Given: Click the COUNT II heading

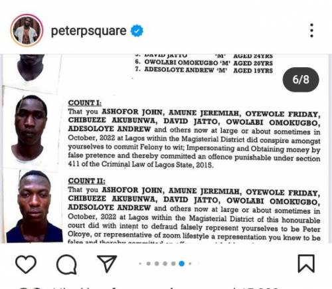Looking at the screenshot, I should tap(86, 181).
